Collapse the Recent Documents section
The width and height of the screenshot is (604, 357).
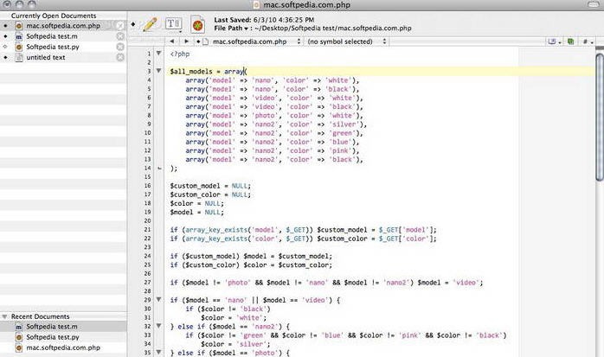coord(4,316)
